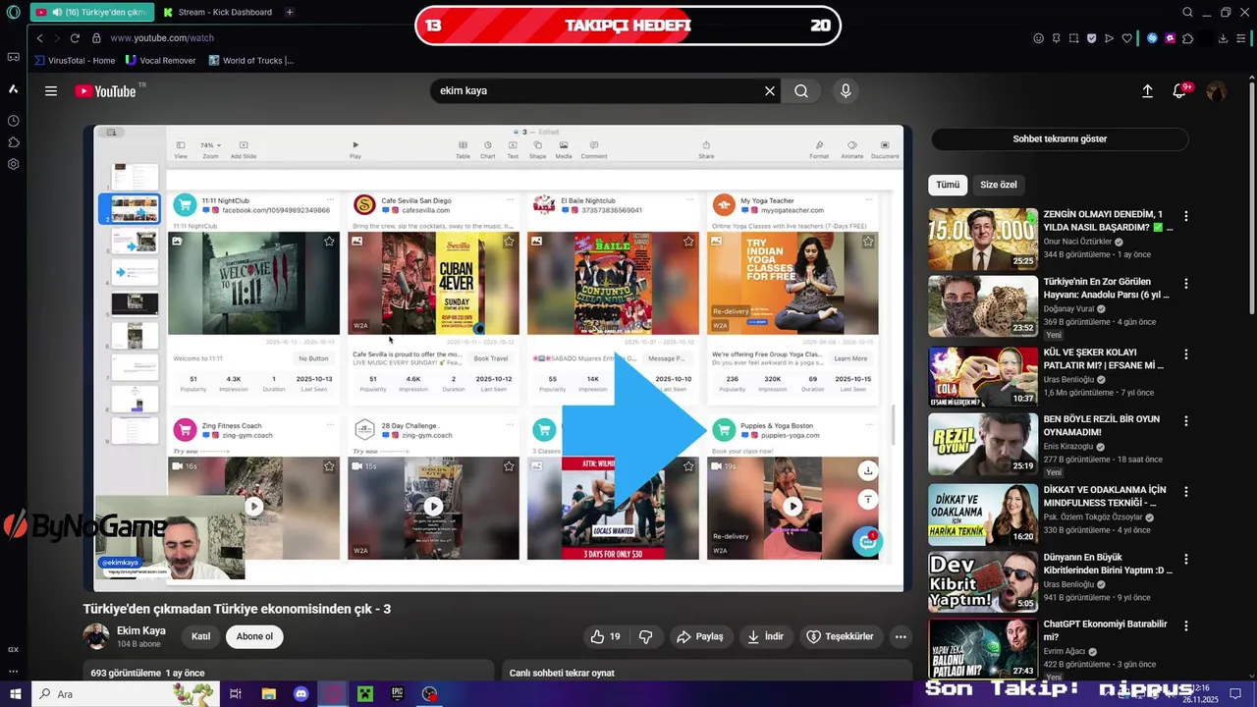
Task: Open Ekim Kaya channel avatar
Action: (x=96, y=636)
